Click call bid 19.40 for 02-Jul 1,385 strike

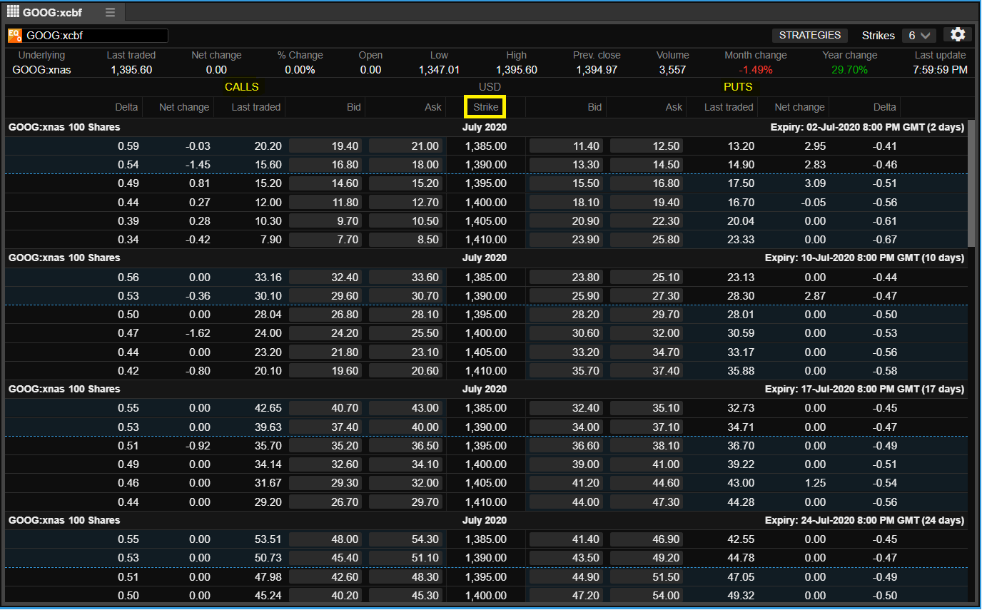coord(325,146)
